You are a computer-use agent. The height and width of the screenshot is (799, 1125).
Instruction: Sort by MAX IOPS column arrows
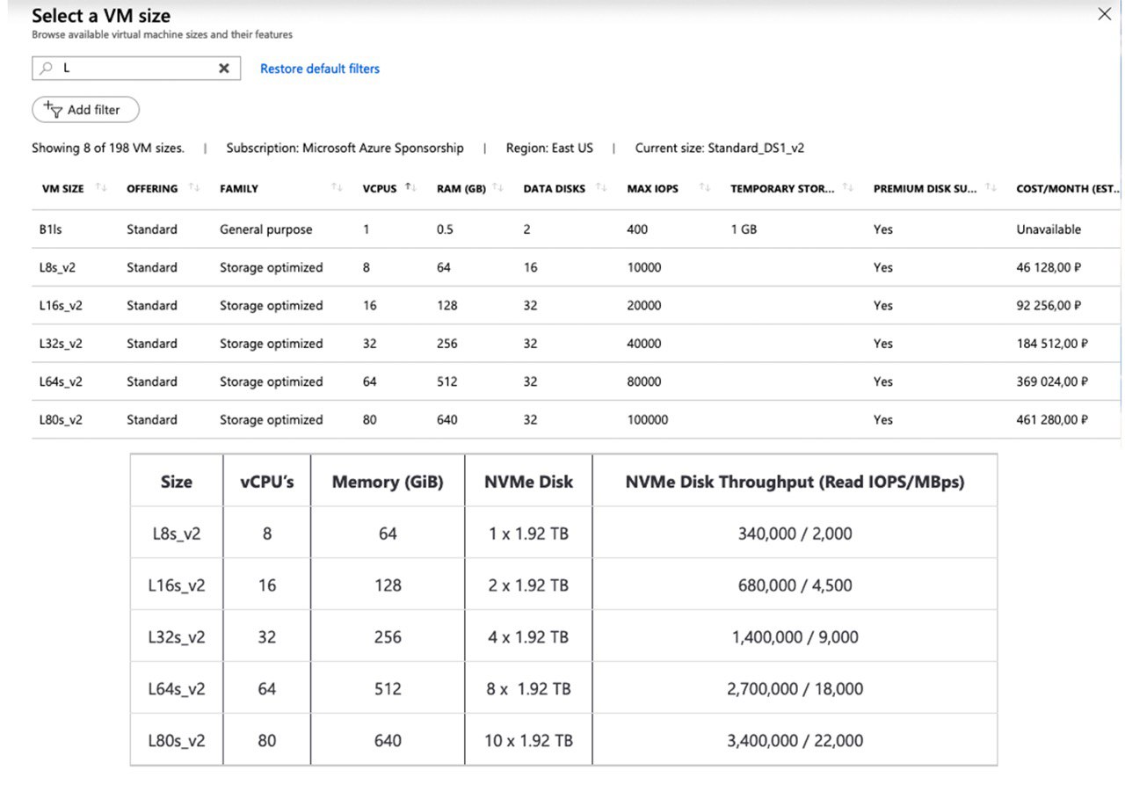[x=705, y=188]
